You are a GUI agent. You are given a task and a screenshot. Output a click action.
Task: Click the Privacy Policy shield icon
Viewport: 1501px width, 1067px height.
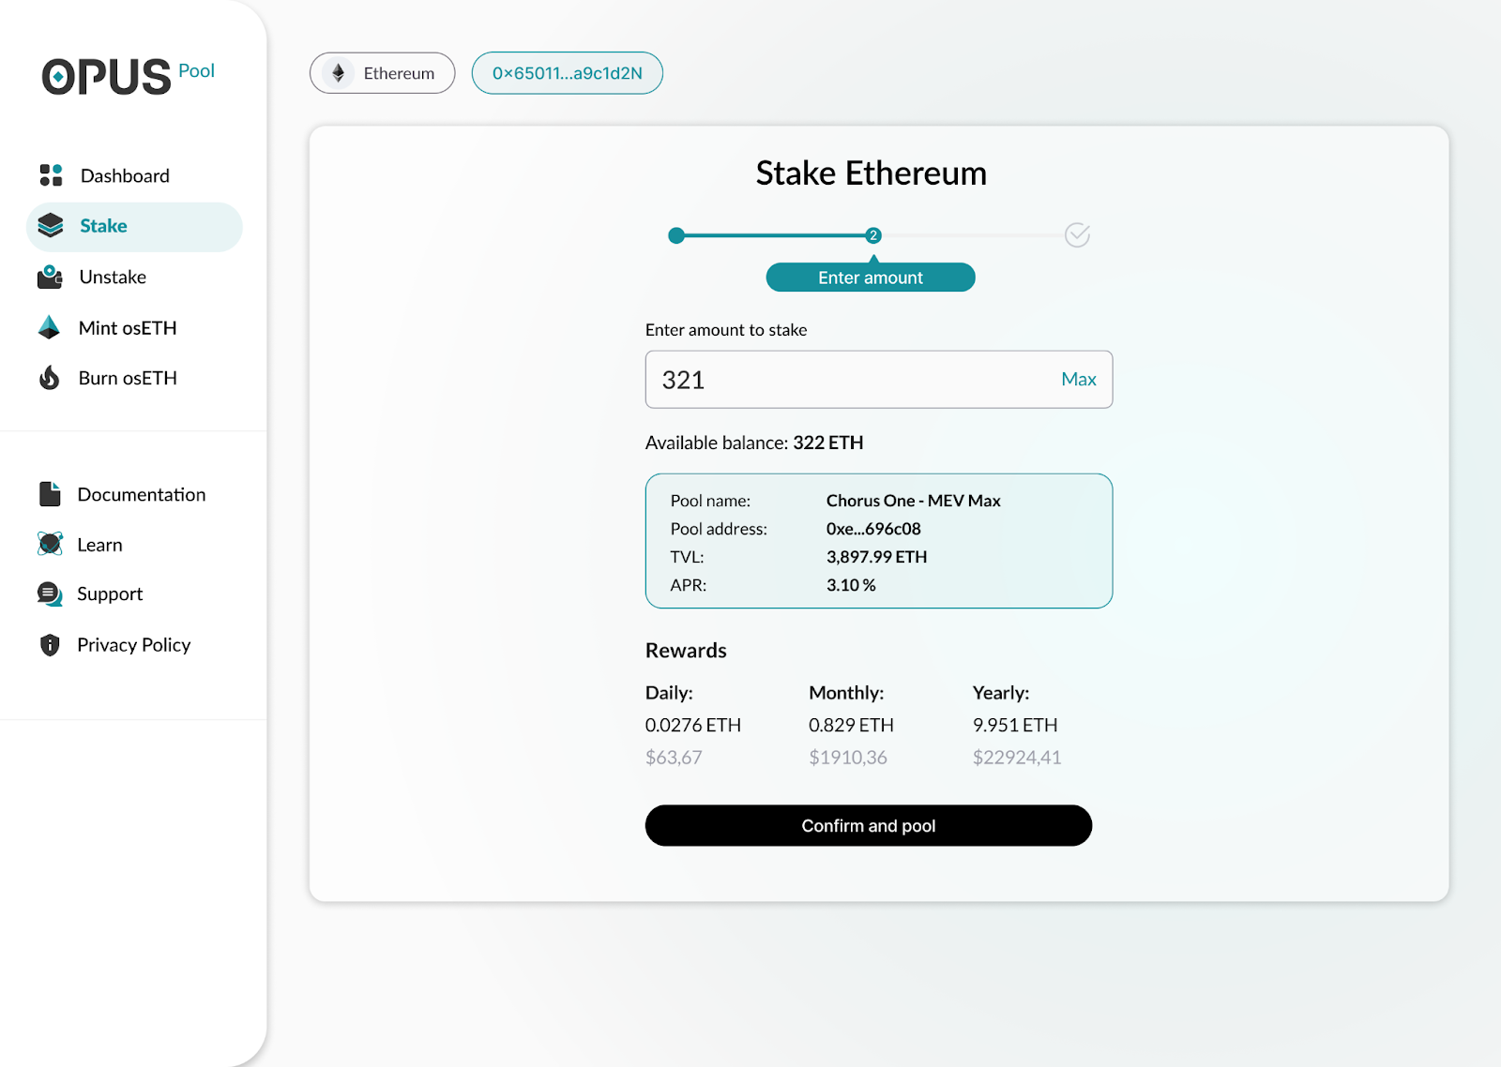pos(50,644)
